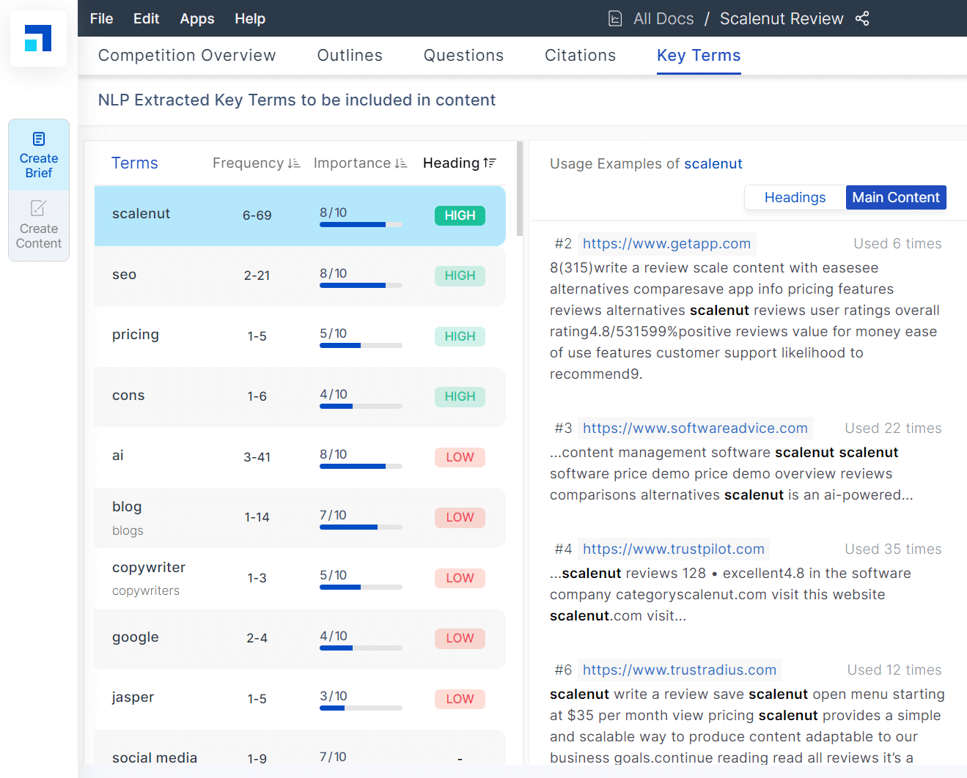967x778 pixels.
Task: Click the importance bar for jasper
Action: click(x=361, y=708)
